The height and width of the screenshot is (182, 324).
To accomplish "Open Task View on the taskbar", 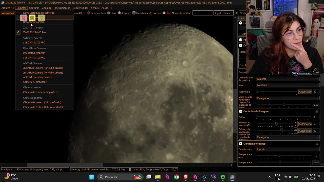I will pos(149,177).
